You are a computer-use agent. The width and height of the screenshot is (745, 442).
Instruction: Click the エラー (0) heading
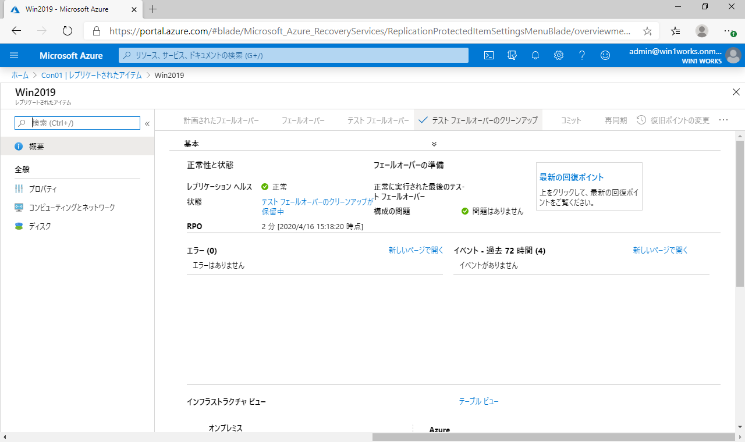click(x=202, y=251)
